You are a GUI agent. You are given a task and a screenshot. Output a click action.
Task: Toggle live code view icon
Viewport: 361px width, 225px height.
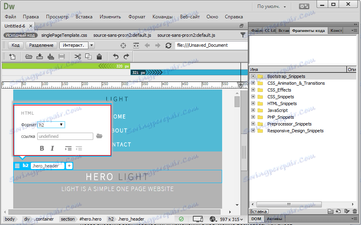coord(136,46)
